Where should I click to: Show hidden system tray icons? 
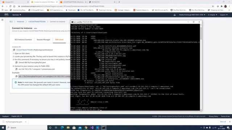coord(201,127)
